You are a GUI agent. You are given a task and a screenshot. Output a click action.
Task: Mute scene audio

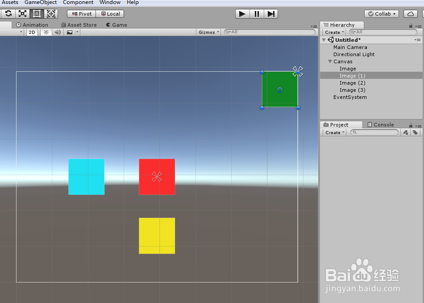[57, 32]
